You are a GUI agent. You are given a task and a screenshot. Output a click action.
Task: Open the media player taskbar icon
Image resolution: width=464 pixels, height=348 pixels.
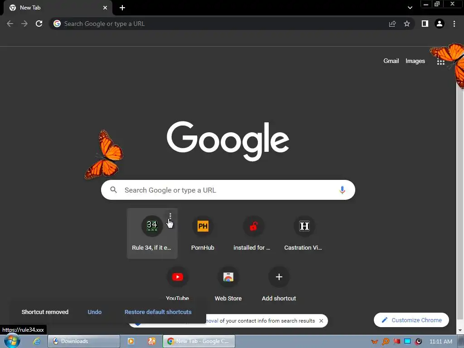click(131, 341)
